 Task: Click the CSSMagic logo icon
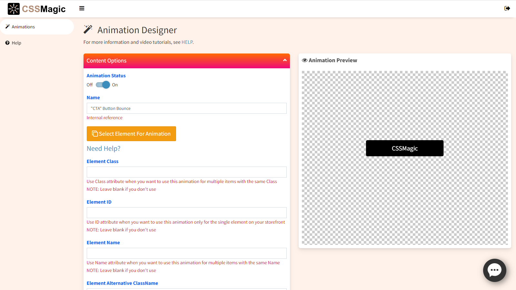tap(14, 9)
